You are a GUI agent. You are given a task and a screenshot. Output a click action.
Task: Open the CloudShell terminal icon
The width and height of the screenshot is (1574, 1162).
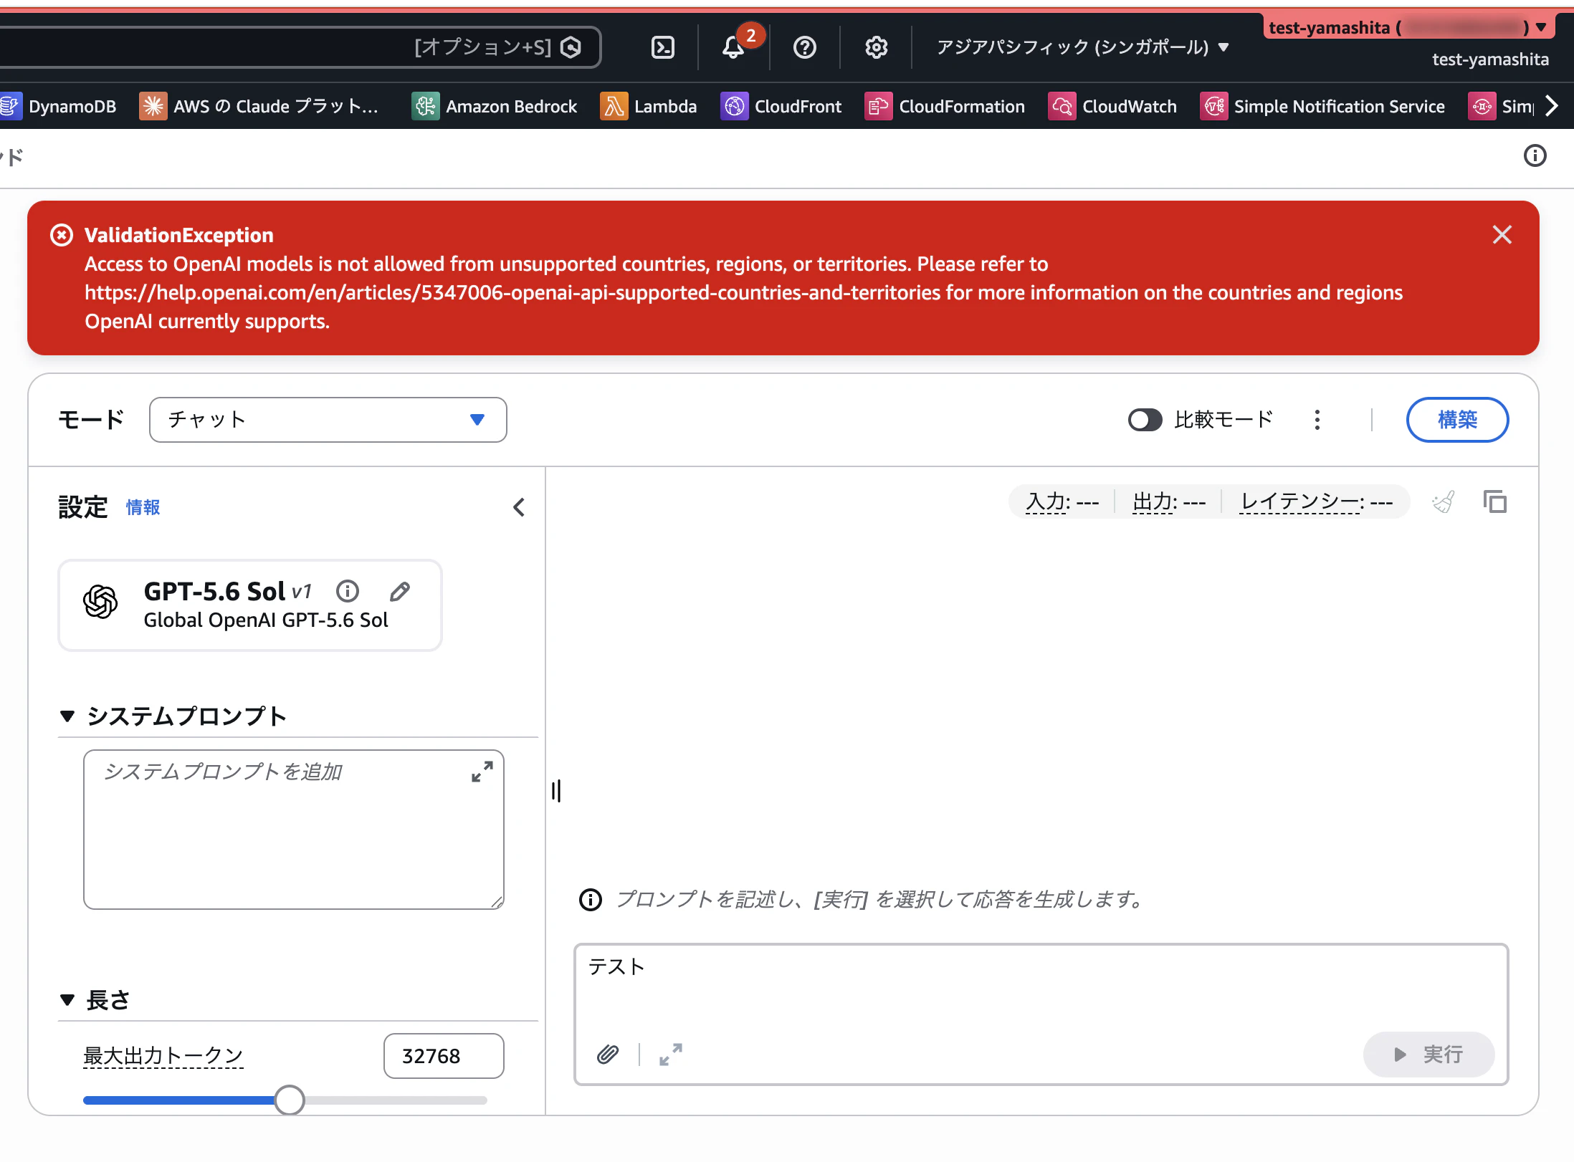[x=662, y=47]
